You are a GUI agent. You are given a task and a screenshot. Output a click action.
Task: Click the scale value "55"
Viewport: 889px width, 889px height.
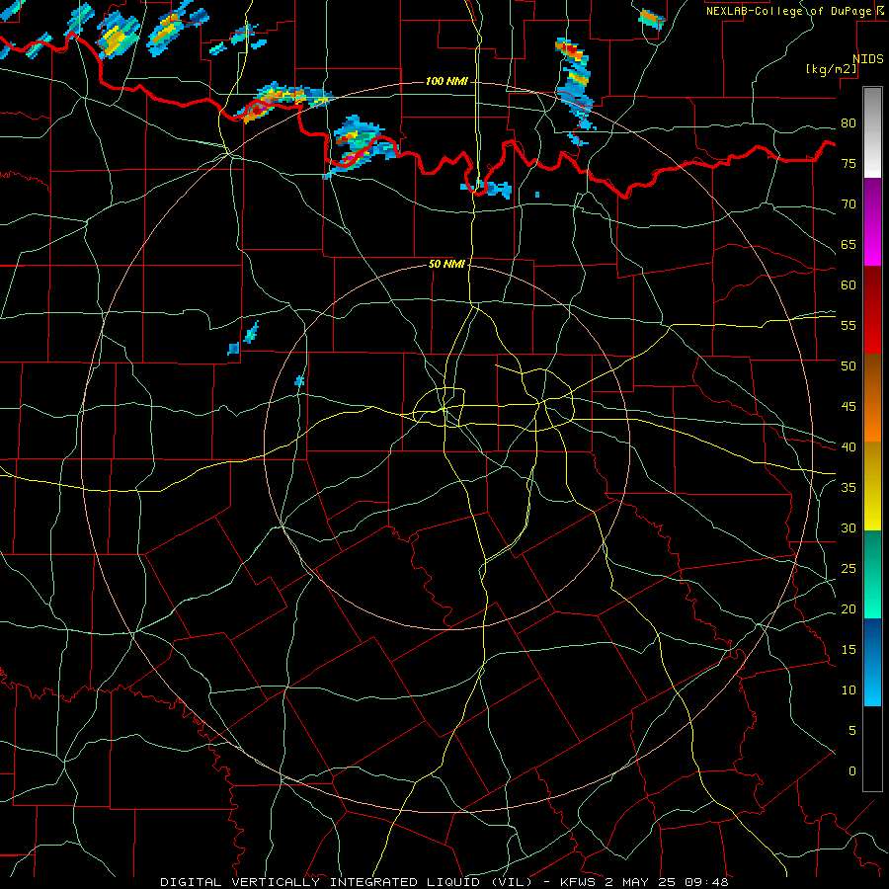coord(849,325)
